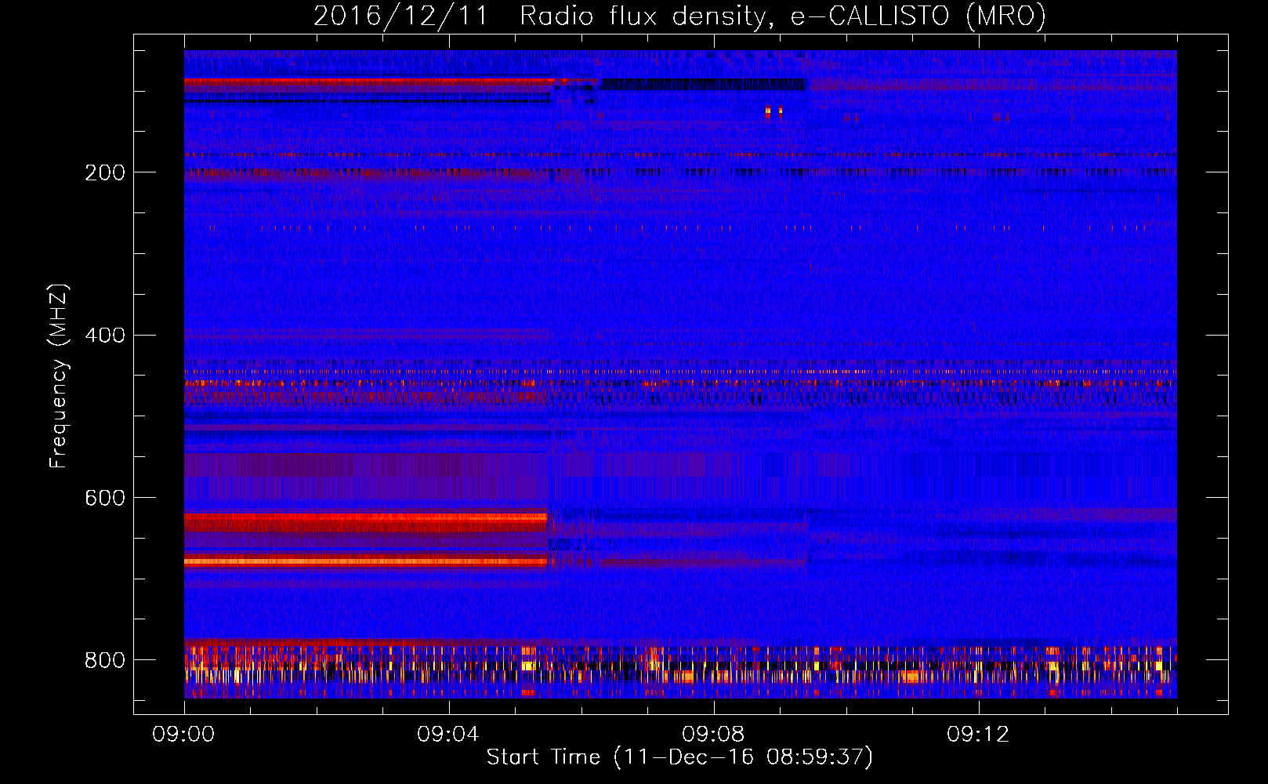
Task: Select the '600' frequency axis label
Action: coord(105,499)
